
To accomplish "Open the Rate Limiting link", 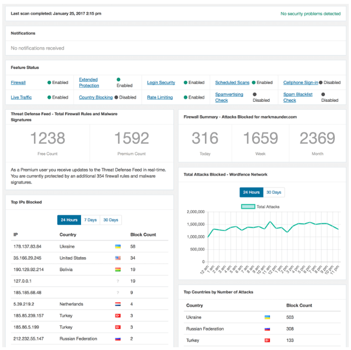I will coord(160,97).
